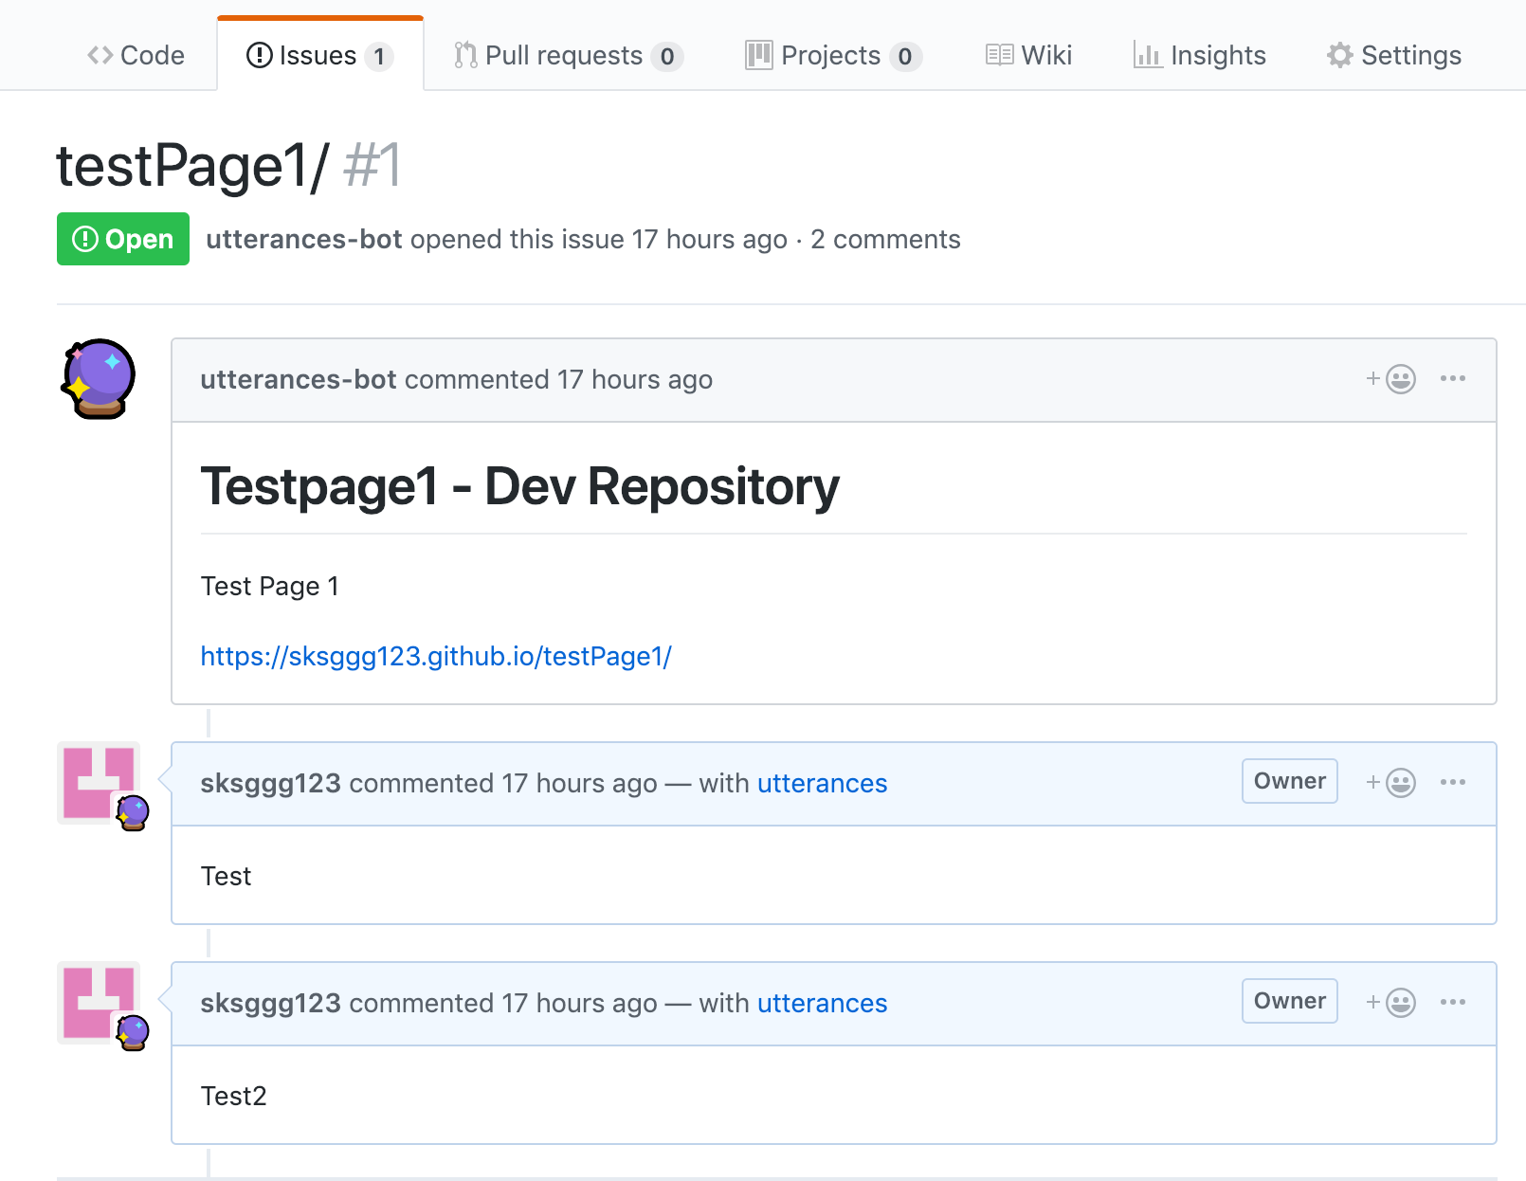This screenshot has height=1181, width=1526.
Task: Click utterances-bot crystal ball avatar
Action: coord(99,379)
